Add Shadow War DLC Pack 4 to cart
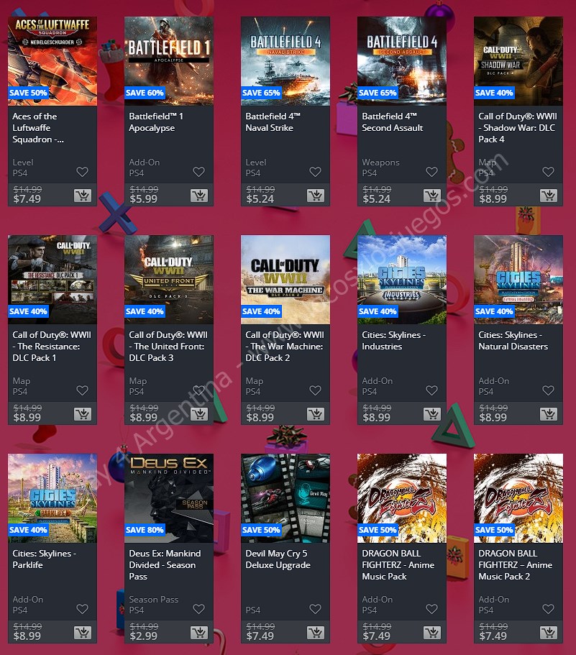 pyautogui.click(x=549, y=195)
